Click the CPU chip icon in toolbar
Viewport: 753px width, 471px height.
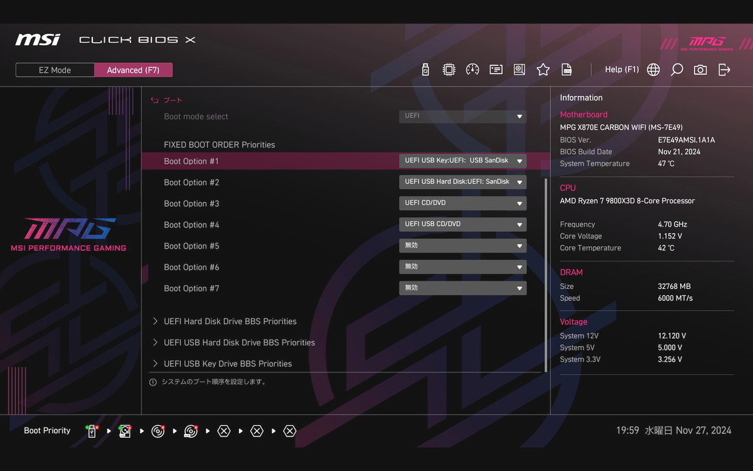449,70
